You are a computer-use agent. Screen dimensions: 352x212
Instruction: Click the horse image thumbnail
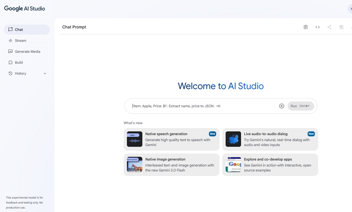point(135,165)
